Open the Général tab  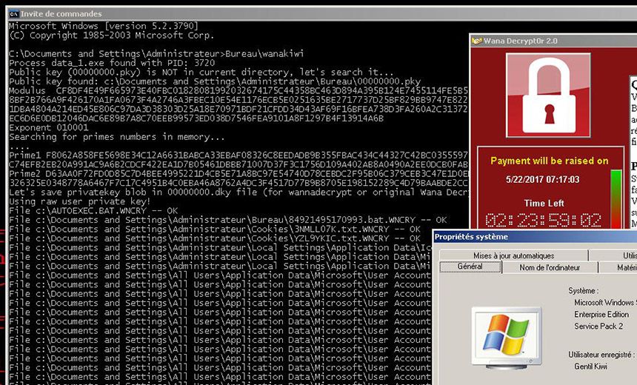point(470,267)
